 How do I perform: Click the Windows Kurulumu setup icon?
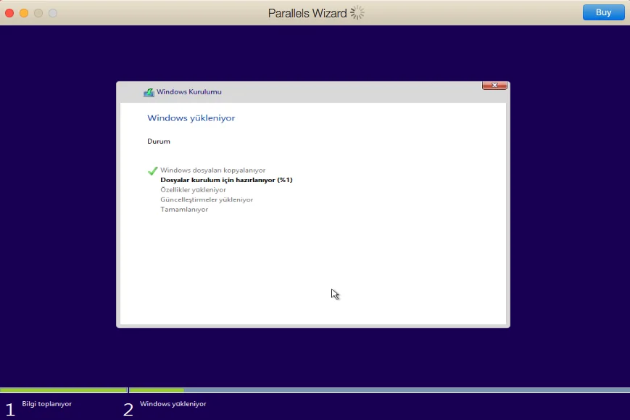[x=149, y=92]
